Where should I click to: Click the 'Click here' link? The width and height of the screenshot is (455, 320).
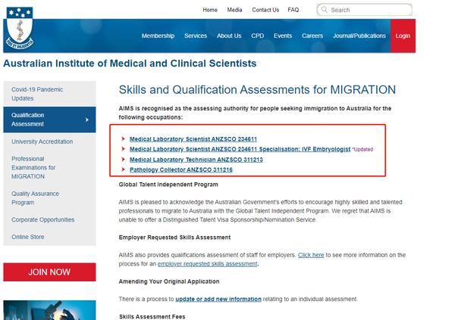311,255
